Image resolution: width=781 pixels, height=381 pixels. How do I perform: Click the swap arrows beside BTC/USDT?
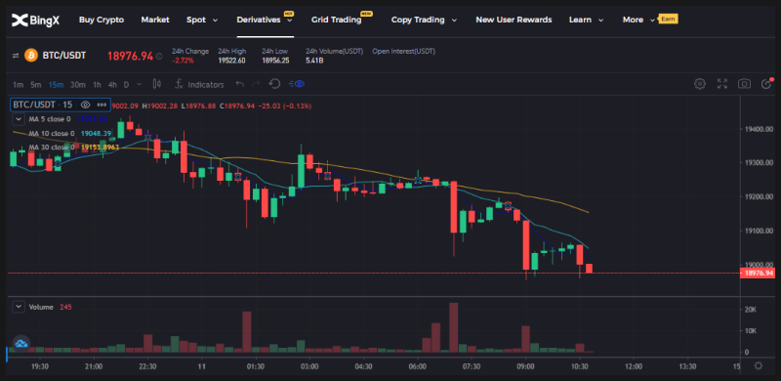pos(16,56)
